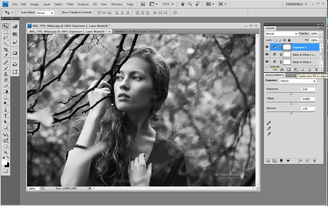The height and width of the screenshot is (206, 328).
Task: Toggle visibility of Black & White 1 layer
Action: [x=267, y=62]
